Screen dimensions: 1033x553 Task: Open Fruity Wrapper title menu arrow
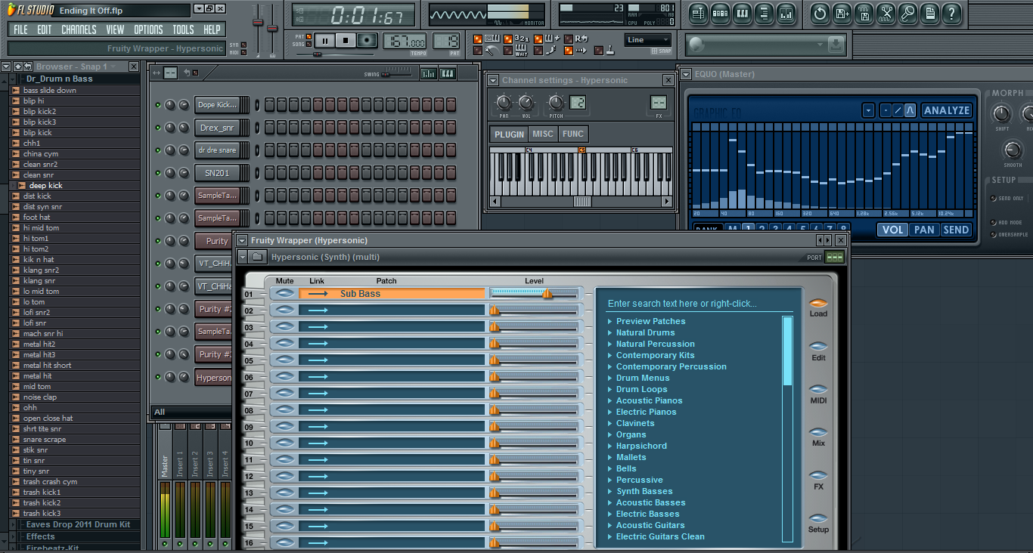tap(242, 240)
